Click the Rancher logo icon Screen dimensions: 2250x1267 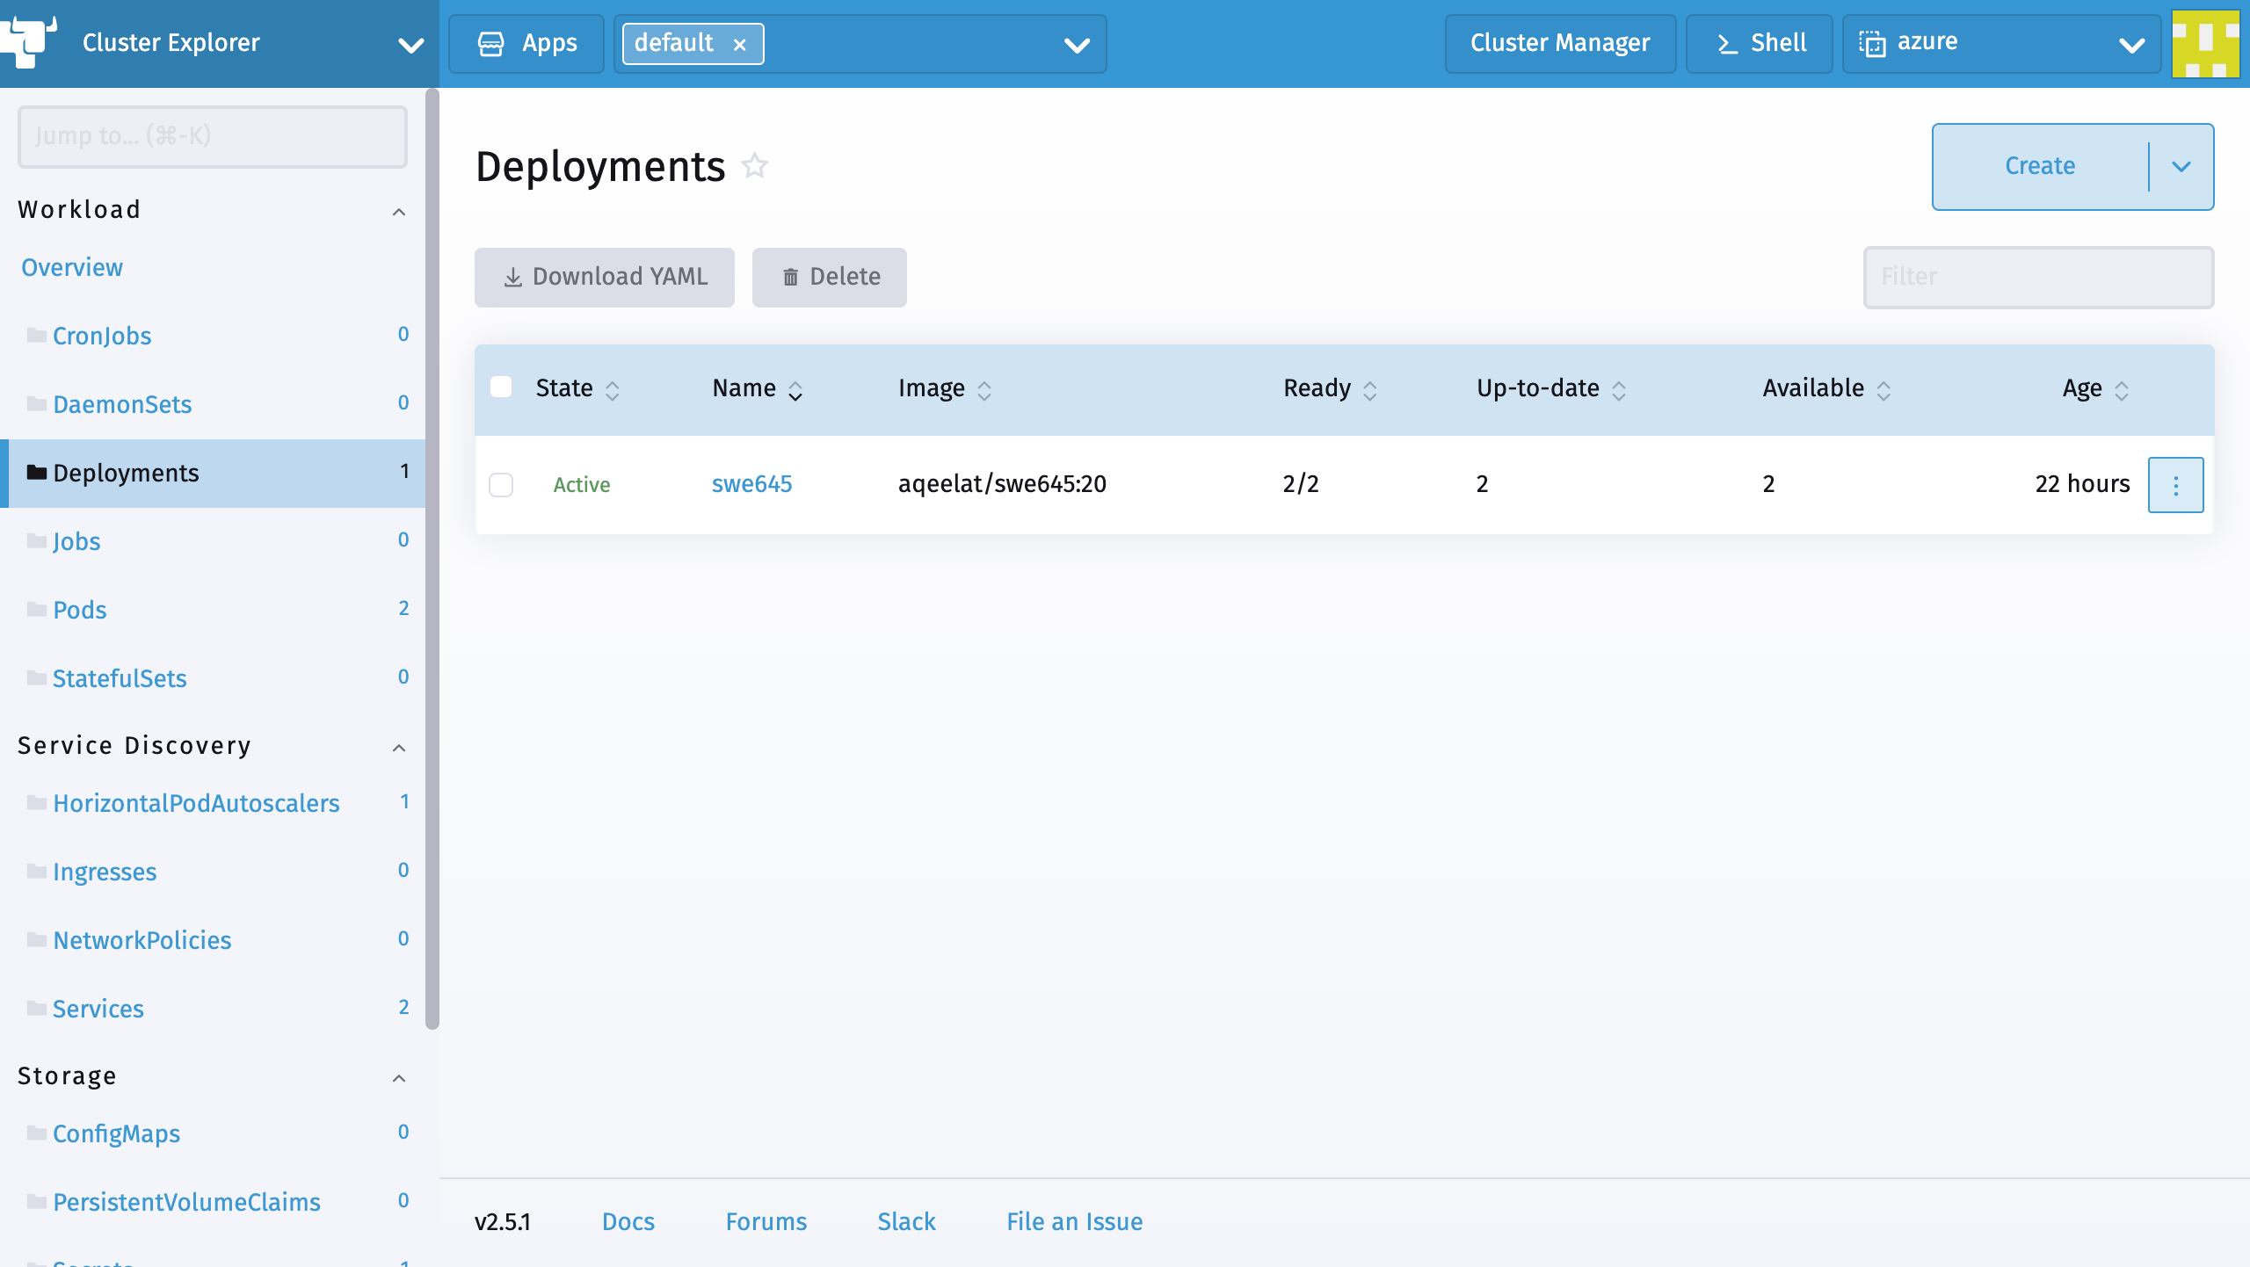[x=28, y=41]
